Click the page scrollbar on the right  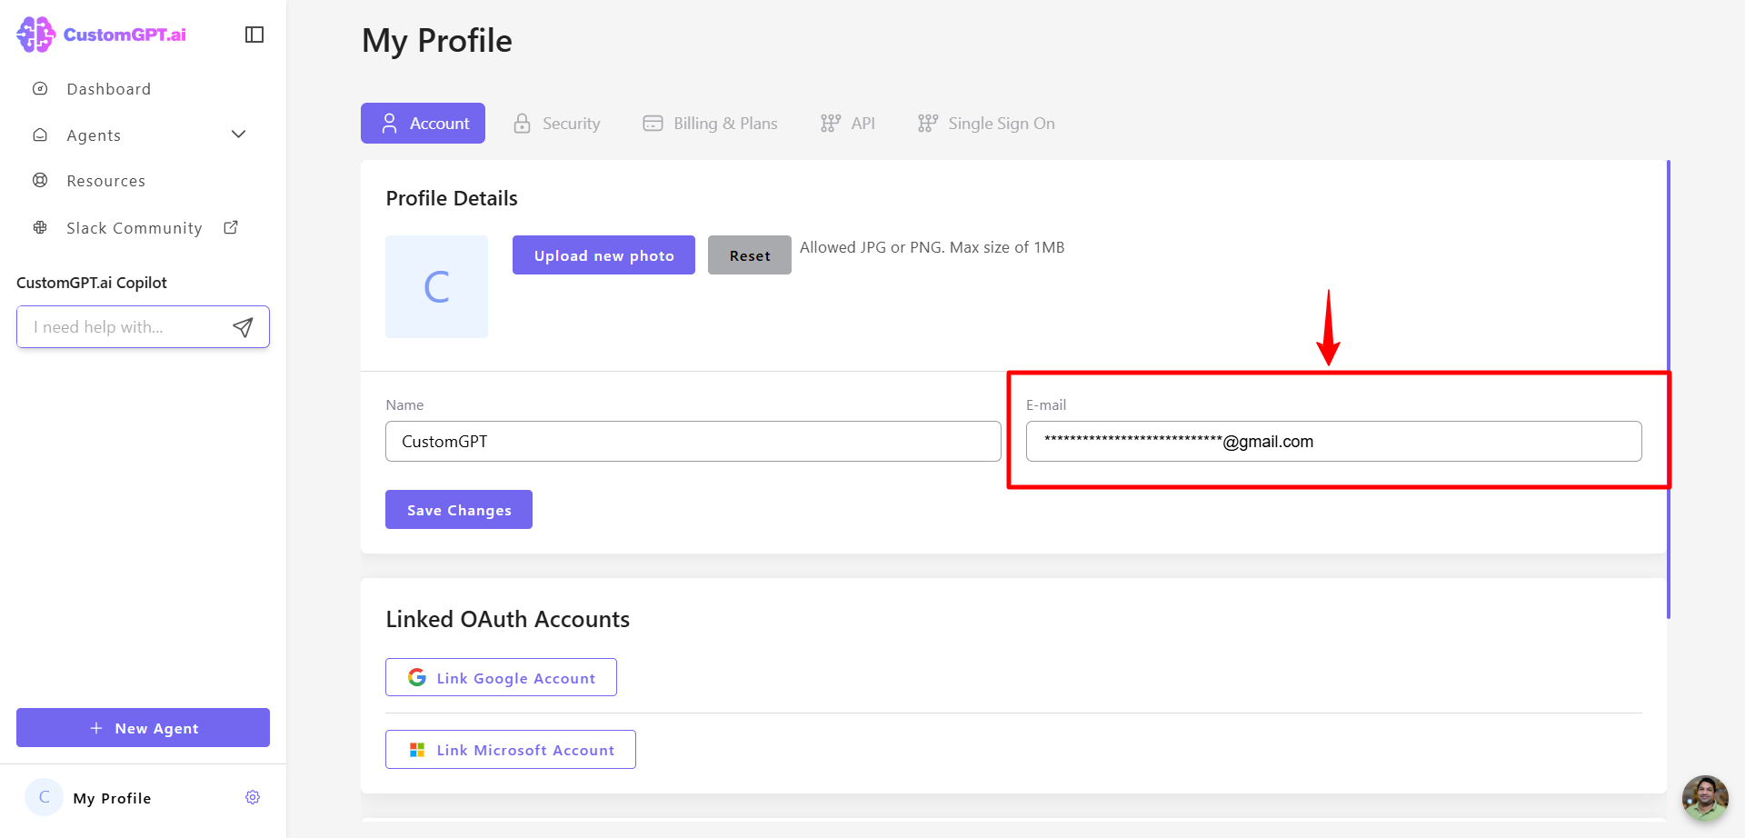1669,389
